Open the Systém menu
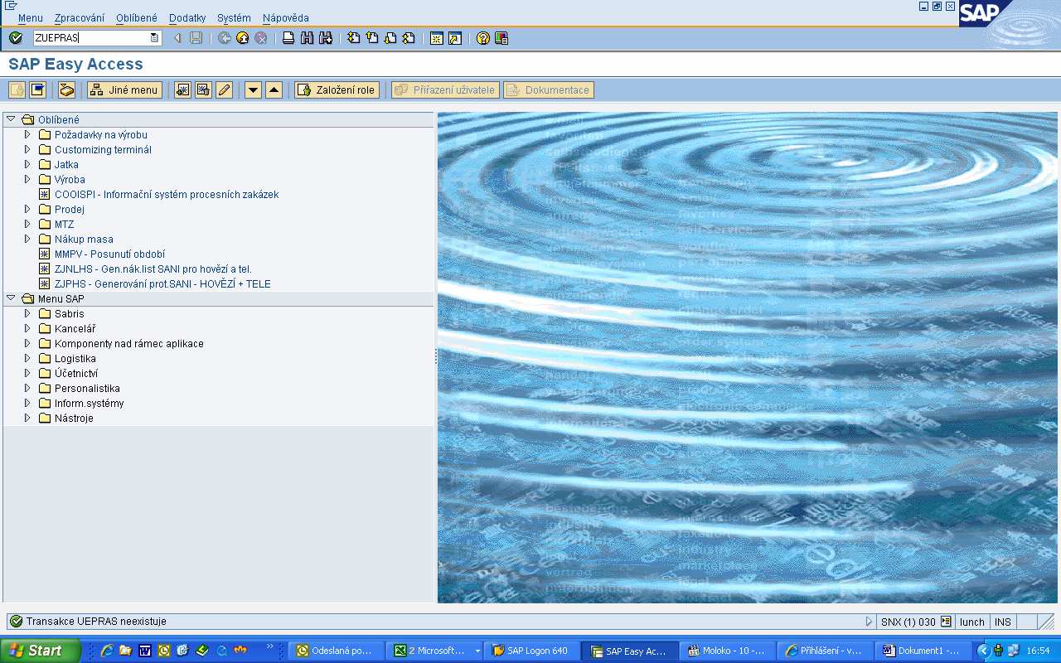The image size is (1061, 663). [x=234, y=18]
